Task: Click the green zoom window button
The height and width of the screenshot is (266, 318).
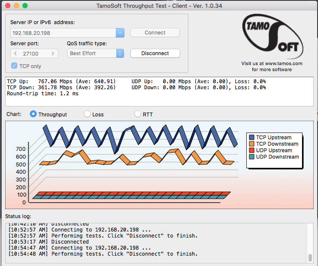Action: point(25,6)
